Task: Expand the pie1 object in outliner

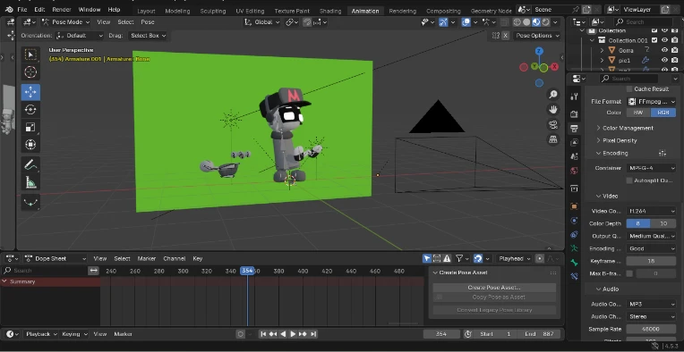Action: [x=602, y=61]
